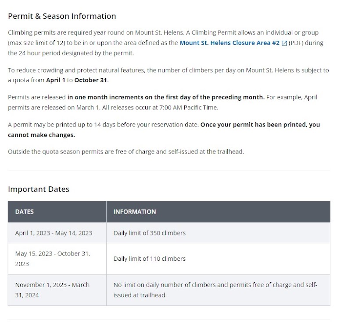The image size is (351, 323).
Task: Select the May 15, 2023 - October 31 date cell
Action: pyautogui.click(x=53, y=259)
